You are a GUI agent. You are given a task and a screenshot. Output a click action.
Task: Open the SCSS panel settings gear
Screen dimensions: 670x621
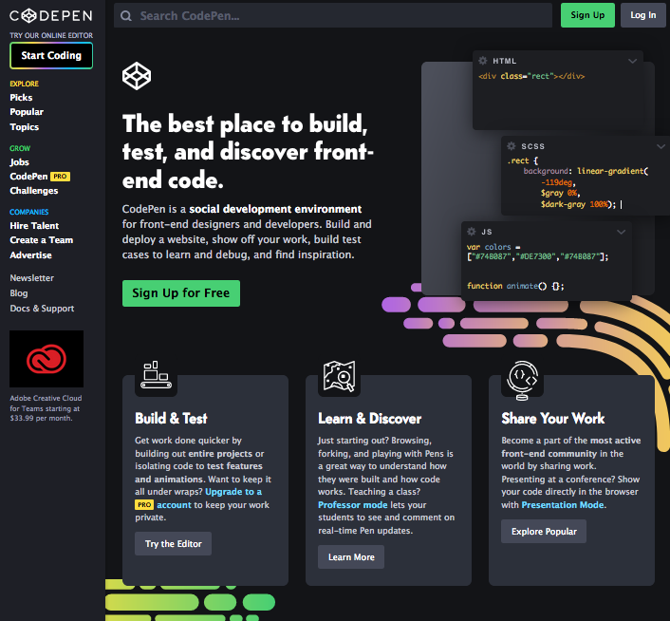(512, 145)
